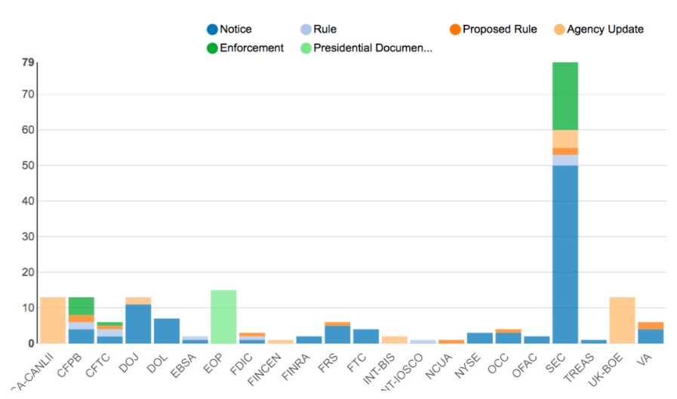Click the FRS axis label
The width and height of the screenshot is (677, 399).
[328, 363]
